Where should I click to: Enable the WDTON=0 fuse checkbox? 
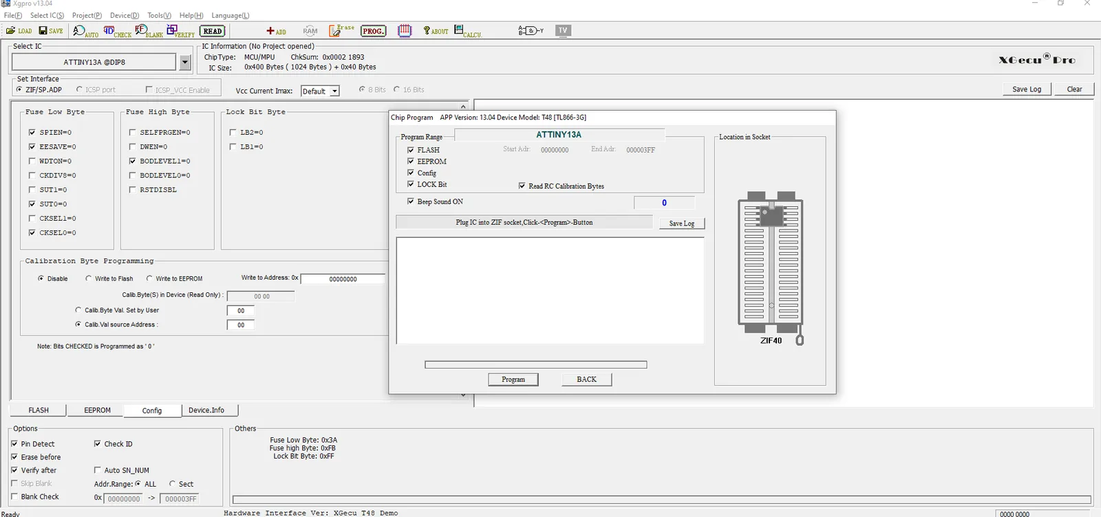pyautogui.click(x=32, y=161)
